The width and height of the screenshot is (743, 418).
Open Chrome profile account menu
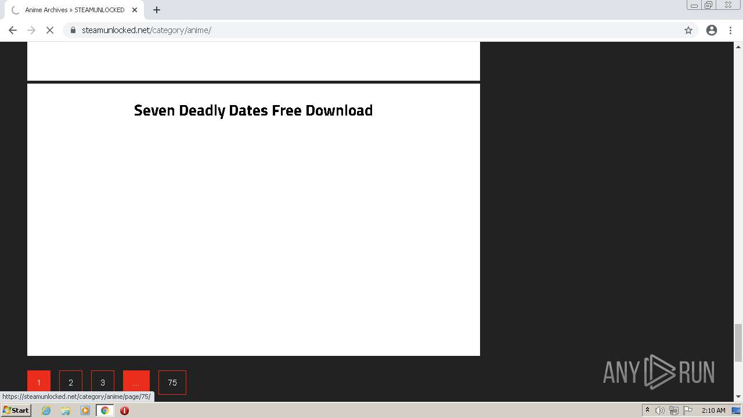click(712, 30)
